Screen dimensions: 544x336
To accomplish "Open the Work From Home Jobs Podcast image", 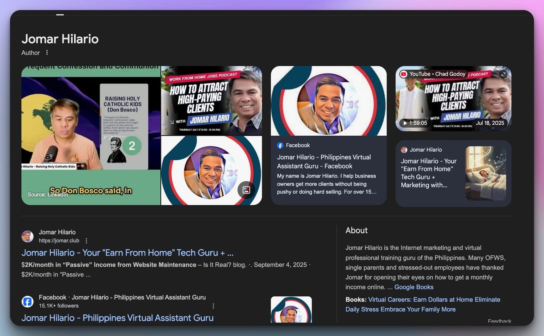I will point(211,101).
